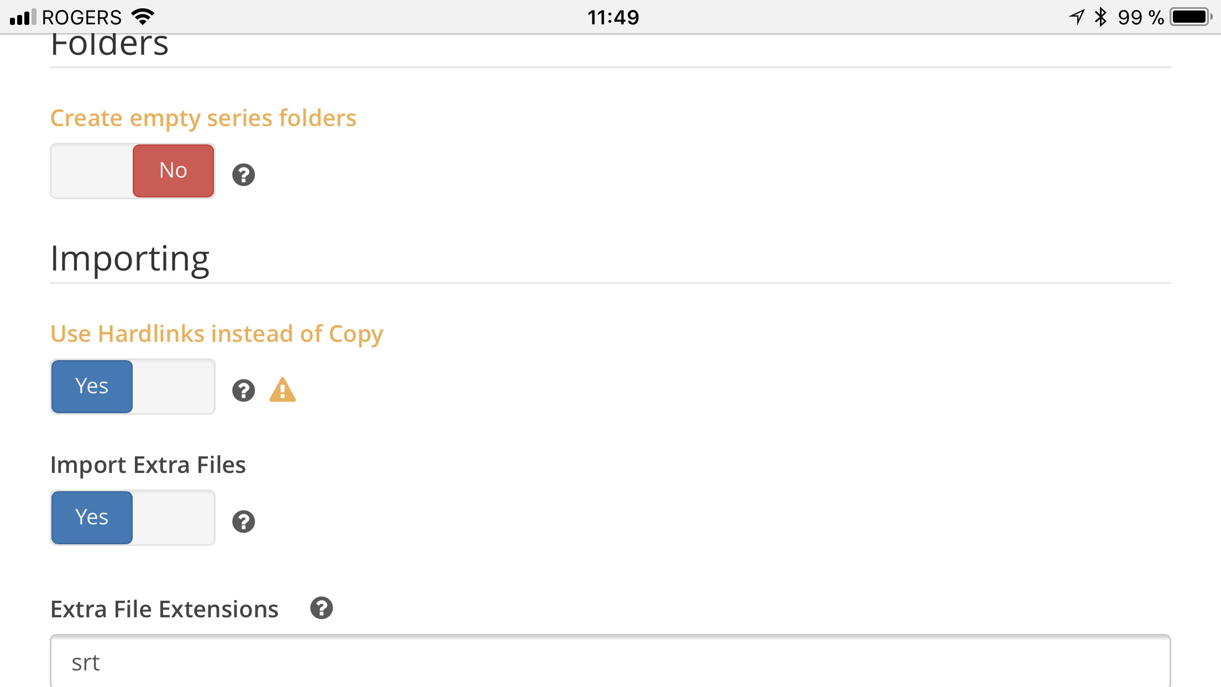Click the 'Create empty series folders' label
The width and height of the screenshot is (1221, 687).
(x=203, y=118)
